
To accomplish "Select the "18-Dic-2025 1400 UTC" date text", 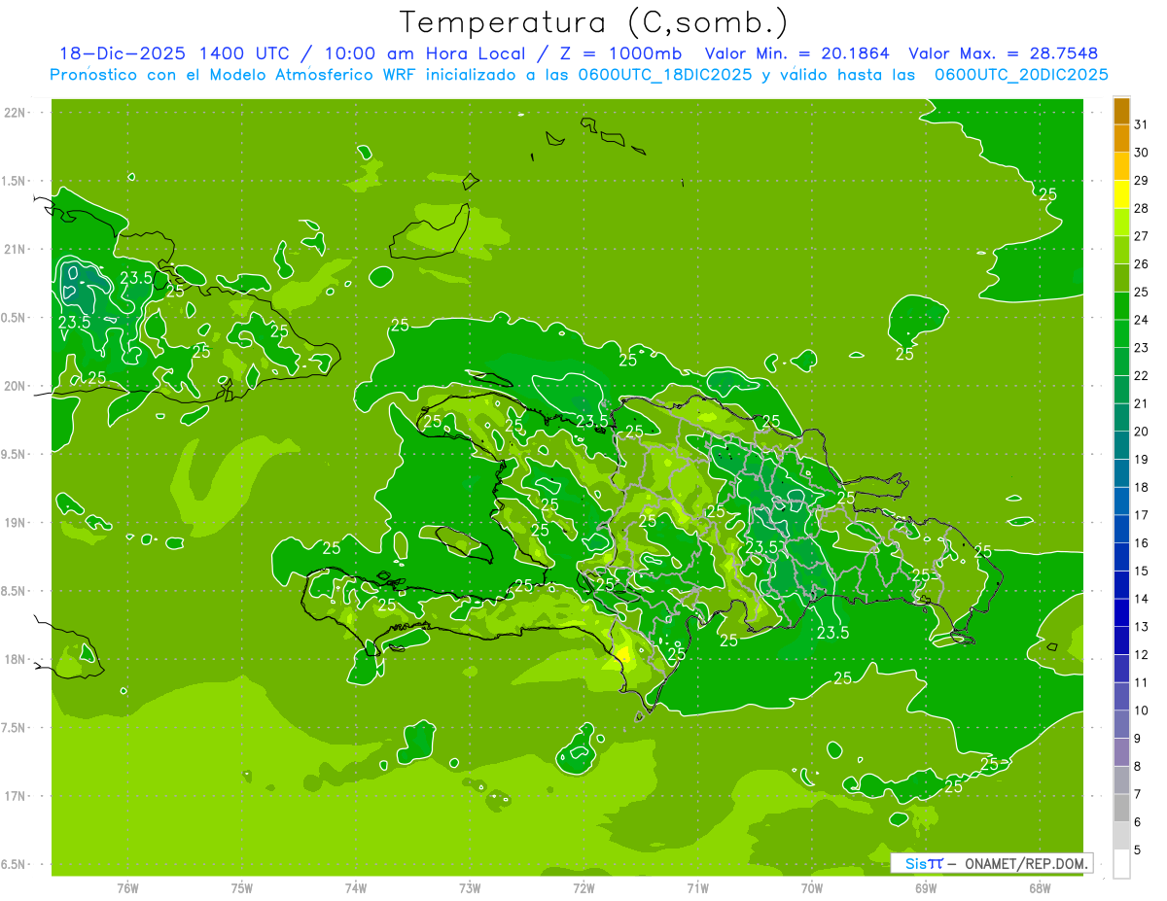I will pos(174,53).
